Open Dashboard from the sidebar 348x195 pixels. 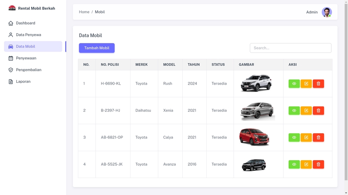pos(25,23)
